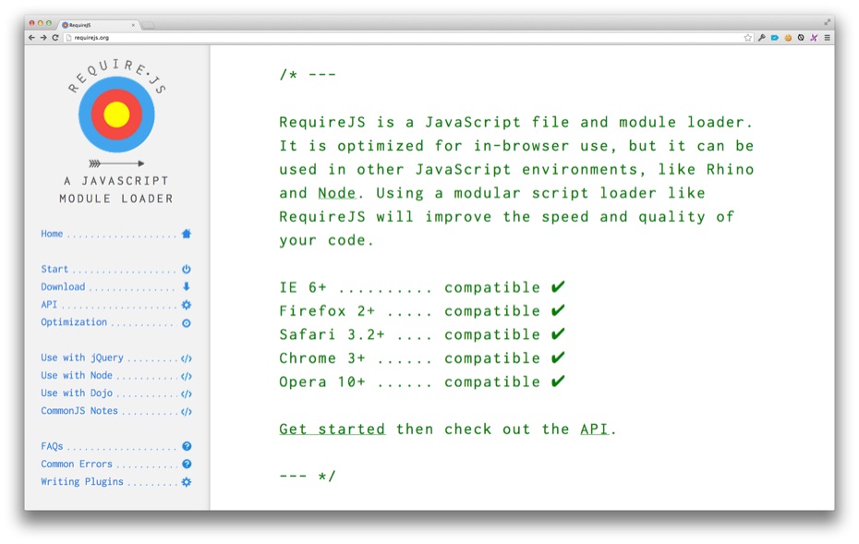Viewport: 859px width, 544px height.
Task: Click the power icon next to Start
Action: point(187,269)
